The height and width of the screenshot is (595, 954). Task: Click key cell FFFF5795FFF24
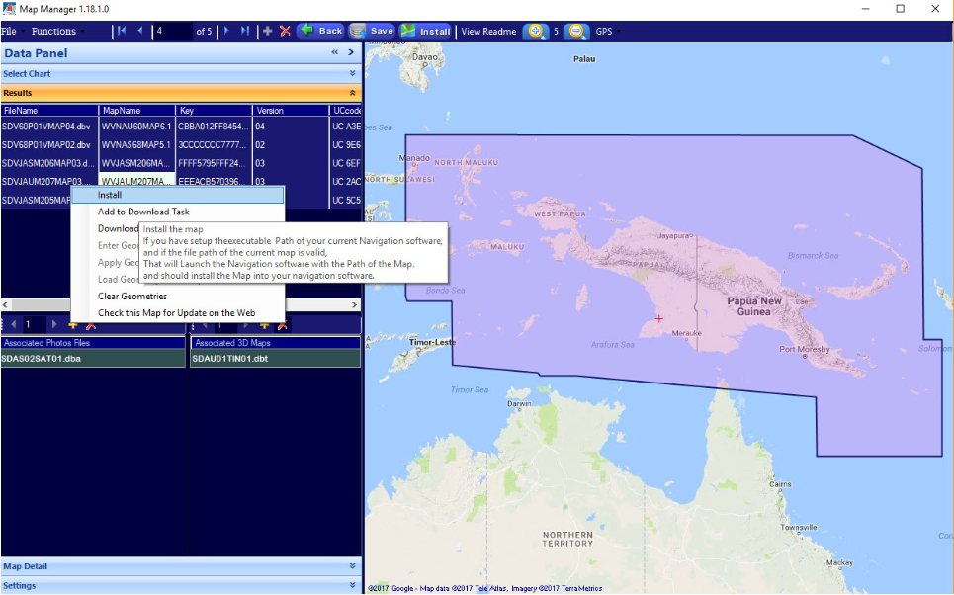click(x=215, y=163)
